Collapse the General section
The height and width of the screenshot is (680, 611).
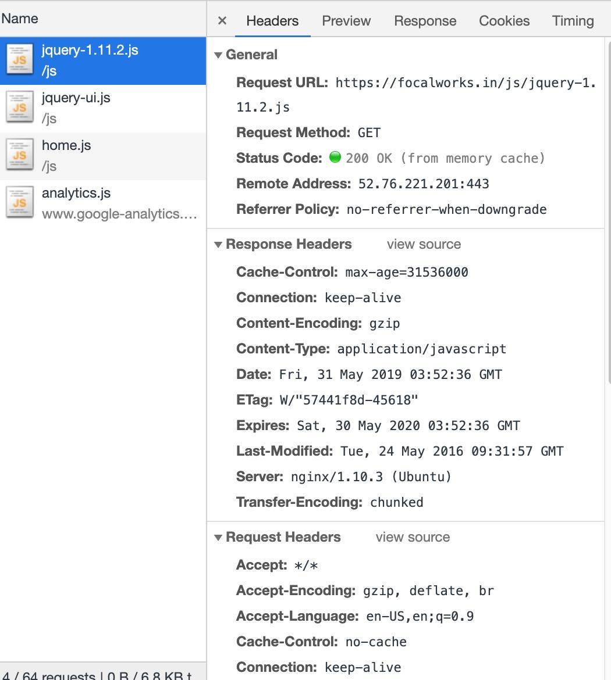click(x=219, y=55)
